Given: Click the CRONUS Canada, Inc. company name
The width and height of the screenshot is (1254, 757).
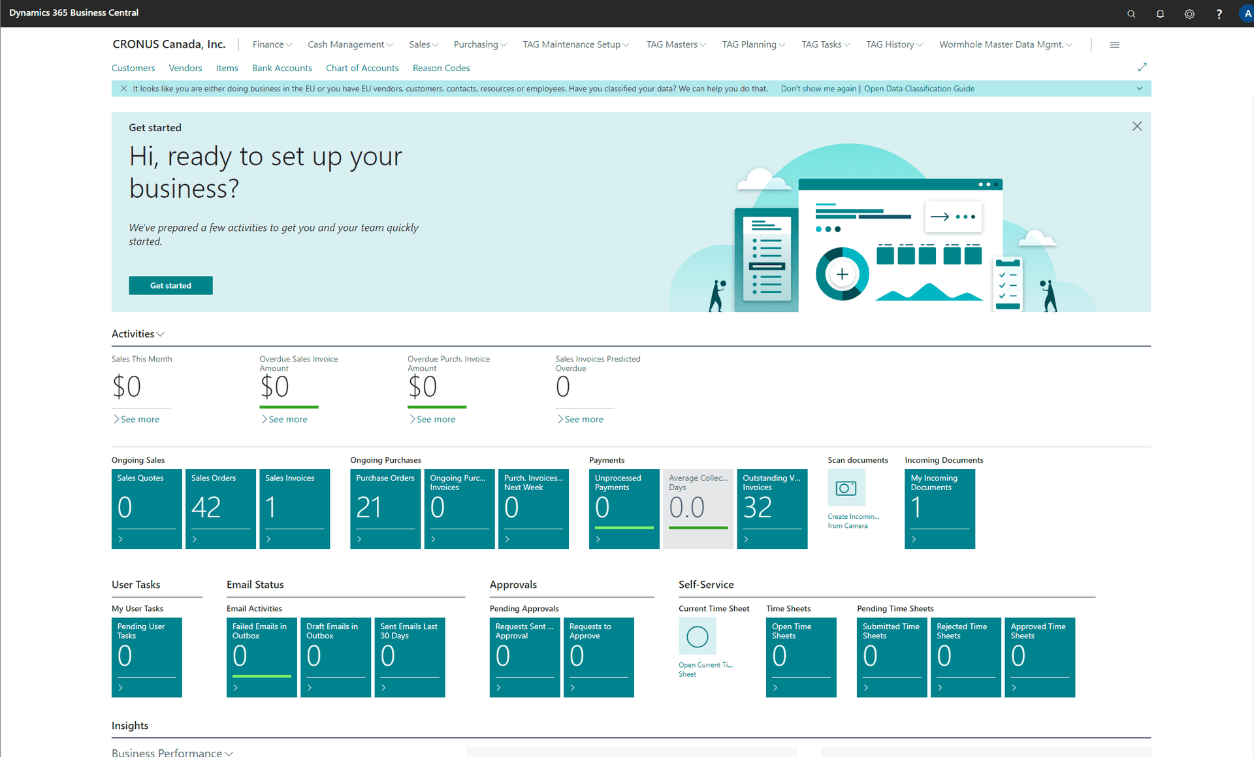Looking at the screenshot, I should pyautogui.click(x=169, y=44).
